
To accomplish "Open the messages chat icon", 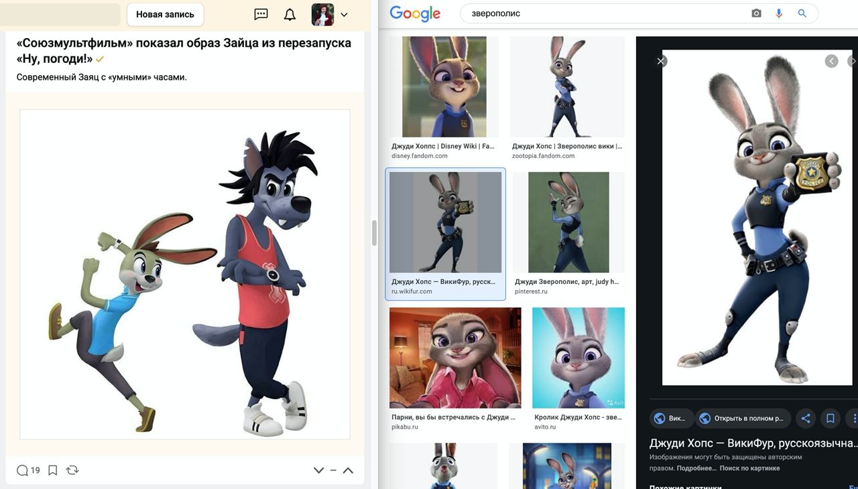I will (261, 14).
